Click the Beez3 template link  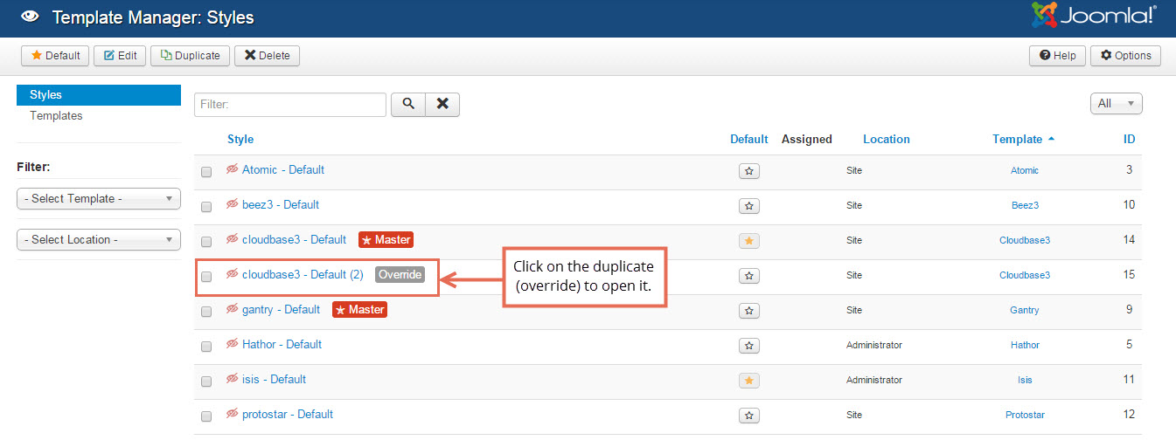click(1025, 205)
